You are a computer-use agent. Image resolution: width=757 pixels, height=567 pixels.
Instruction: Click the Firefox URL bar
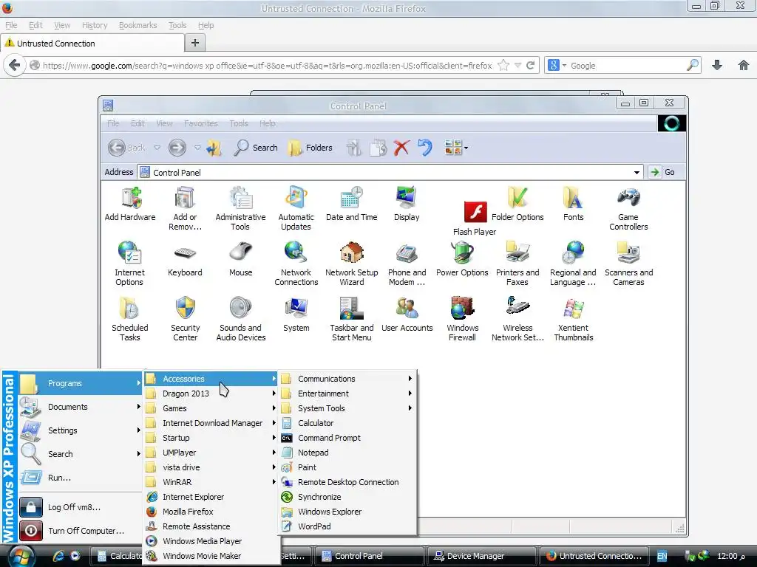click(267, 66)
